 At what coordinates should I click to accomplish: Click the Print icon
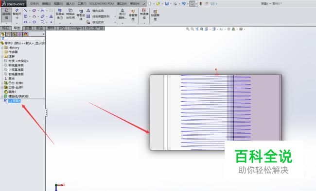click(x=175, y=3)
